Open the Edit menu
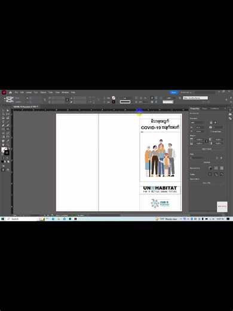 coord(22,93)
